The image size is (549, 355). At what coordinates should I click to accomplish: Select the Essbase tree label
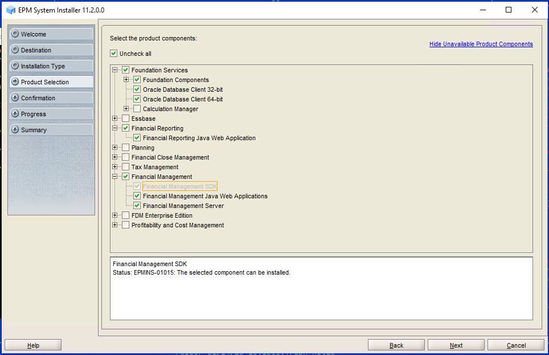tap(143, 119)
